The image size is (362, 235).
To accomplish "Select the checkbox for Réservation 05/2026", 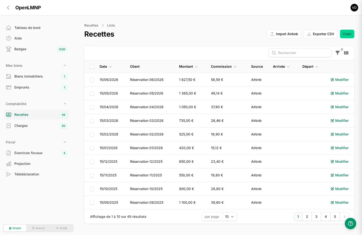I will coord(92,93).
